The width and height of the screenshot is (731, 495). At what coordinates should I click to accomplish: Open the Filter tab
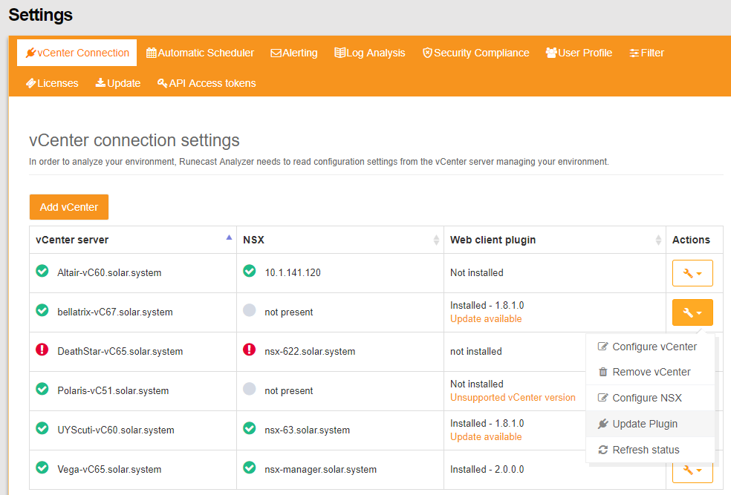pos(646,53)
